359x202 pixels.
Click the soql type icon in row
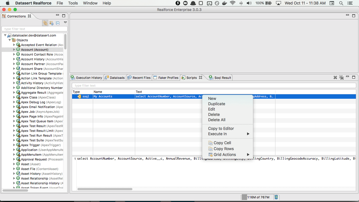point(79,97)
